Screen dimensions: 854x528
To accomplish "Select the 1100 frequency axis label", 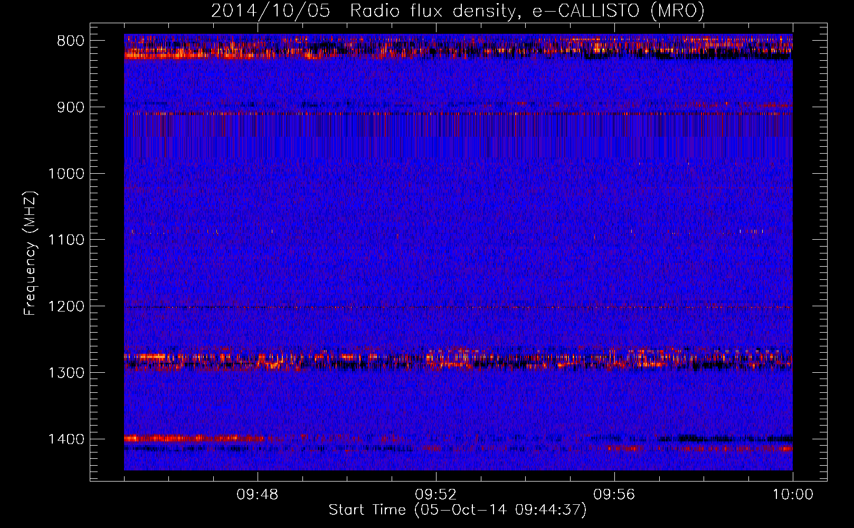I will click(x=66, y=240).
